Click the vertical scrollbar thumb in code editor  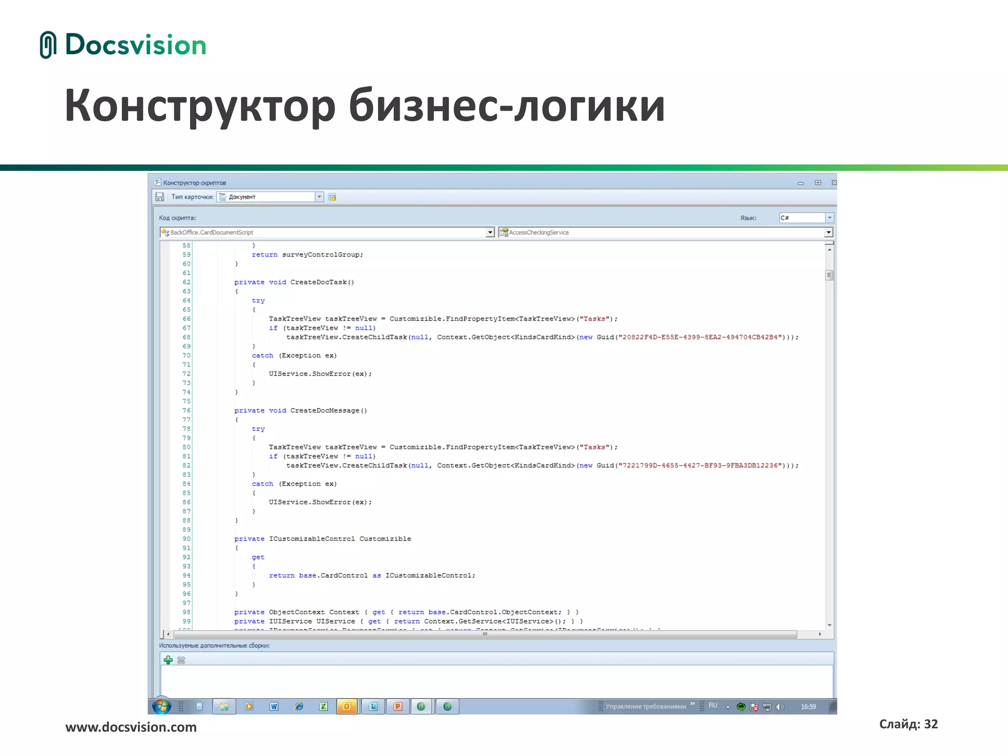pyautogui.click(x=829, y=275)
